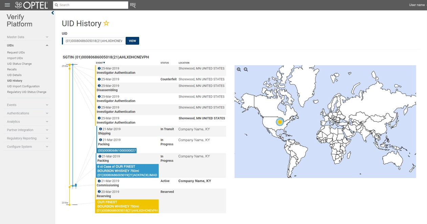This screenshot has height=224, width=427.
Task: Collapse the UIDs sidebar section
Action: (47, 45)
